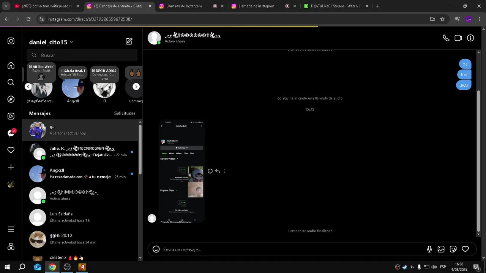Image resolution: width=486 pixels, height=273 pixels.
Task: Open the calistenix conversation
Action: coord(80,257)
